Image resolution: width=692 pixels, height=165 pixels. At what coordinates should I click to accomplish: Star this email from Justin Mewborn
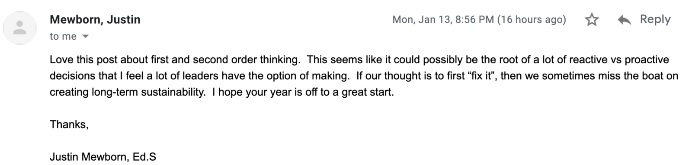[592, 20]
